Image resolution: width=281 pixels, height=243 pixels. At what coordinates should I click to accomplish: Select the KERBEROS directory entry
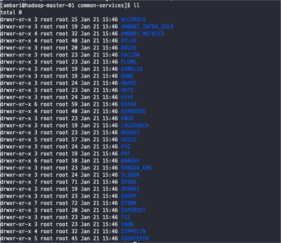[x=133, y=111]
